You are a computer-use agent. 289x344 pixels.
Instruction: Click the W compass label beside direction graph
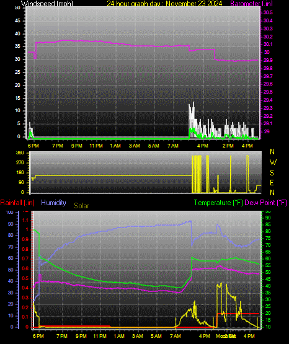273,162
